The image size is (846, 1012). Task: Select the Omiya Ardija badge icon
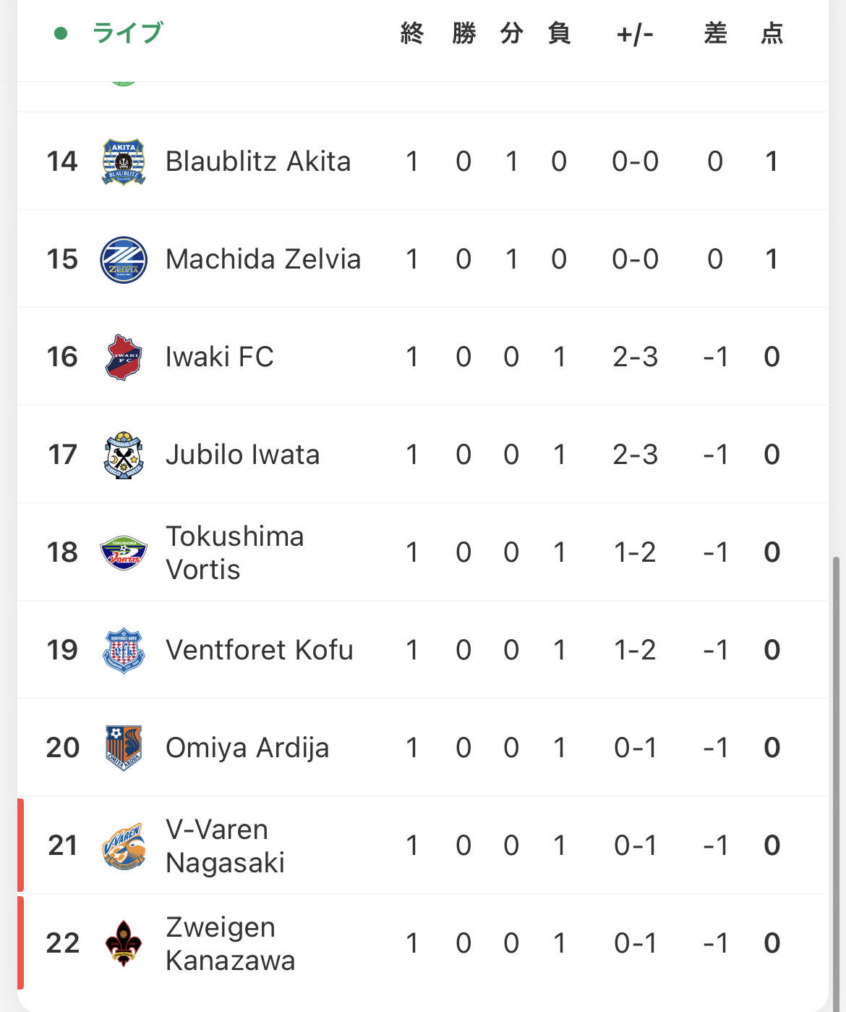124,748
